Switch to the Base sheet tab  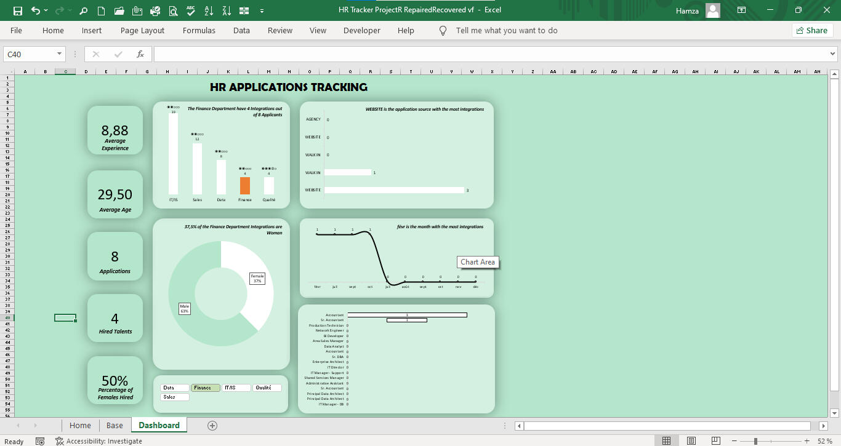point(115,426)
